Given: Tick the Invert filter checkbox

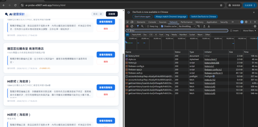Looking at the screenshot, I should [x=231, y=31].
